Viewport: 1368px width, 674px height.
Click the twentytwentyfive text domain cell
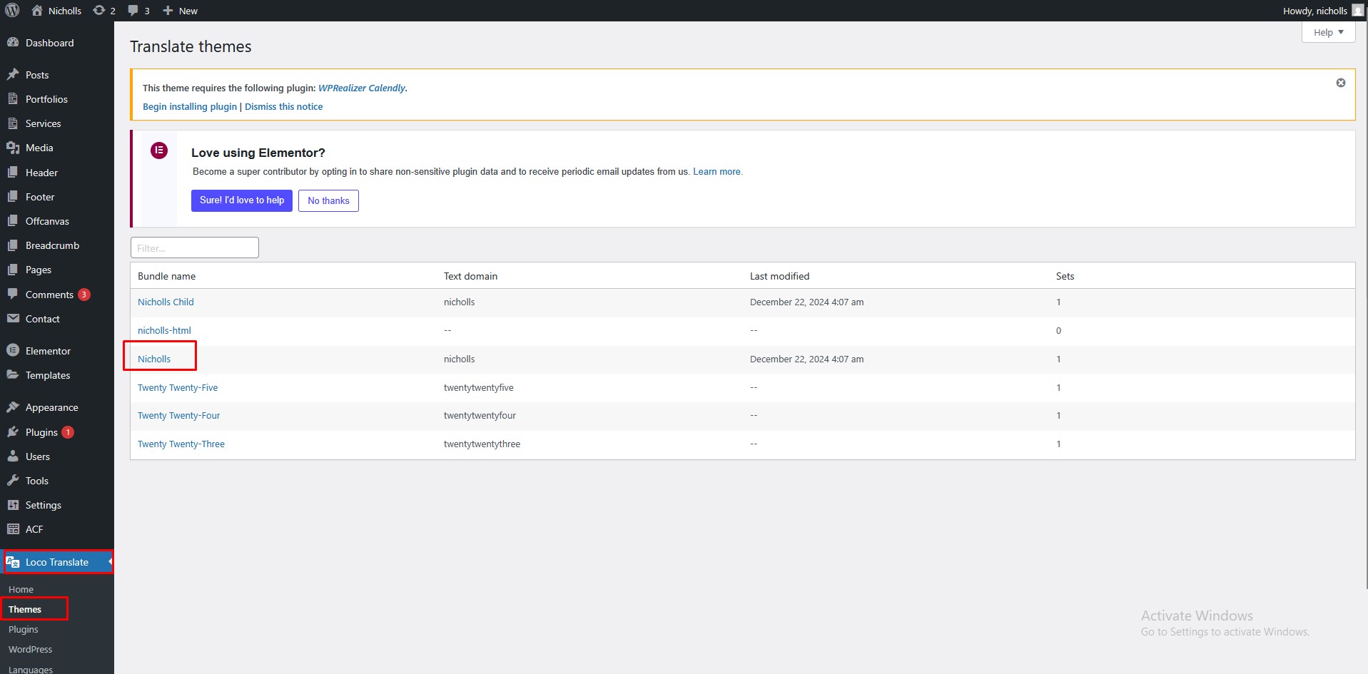(x=479, y=388)
